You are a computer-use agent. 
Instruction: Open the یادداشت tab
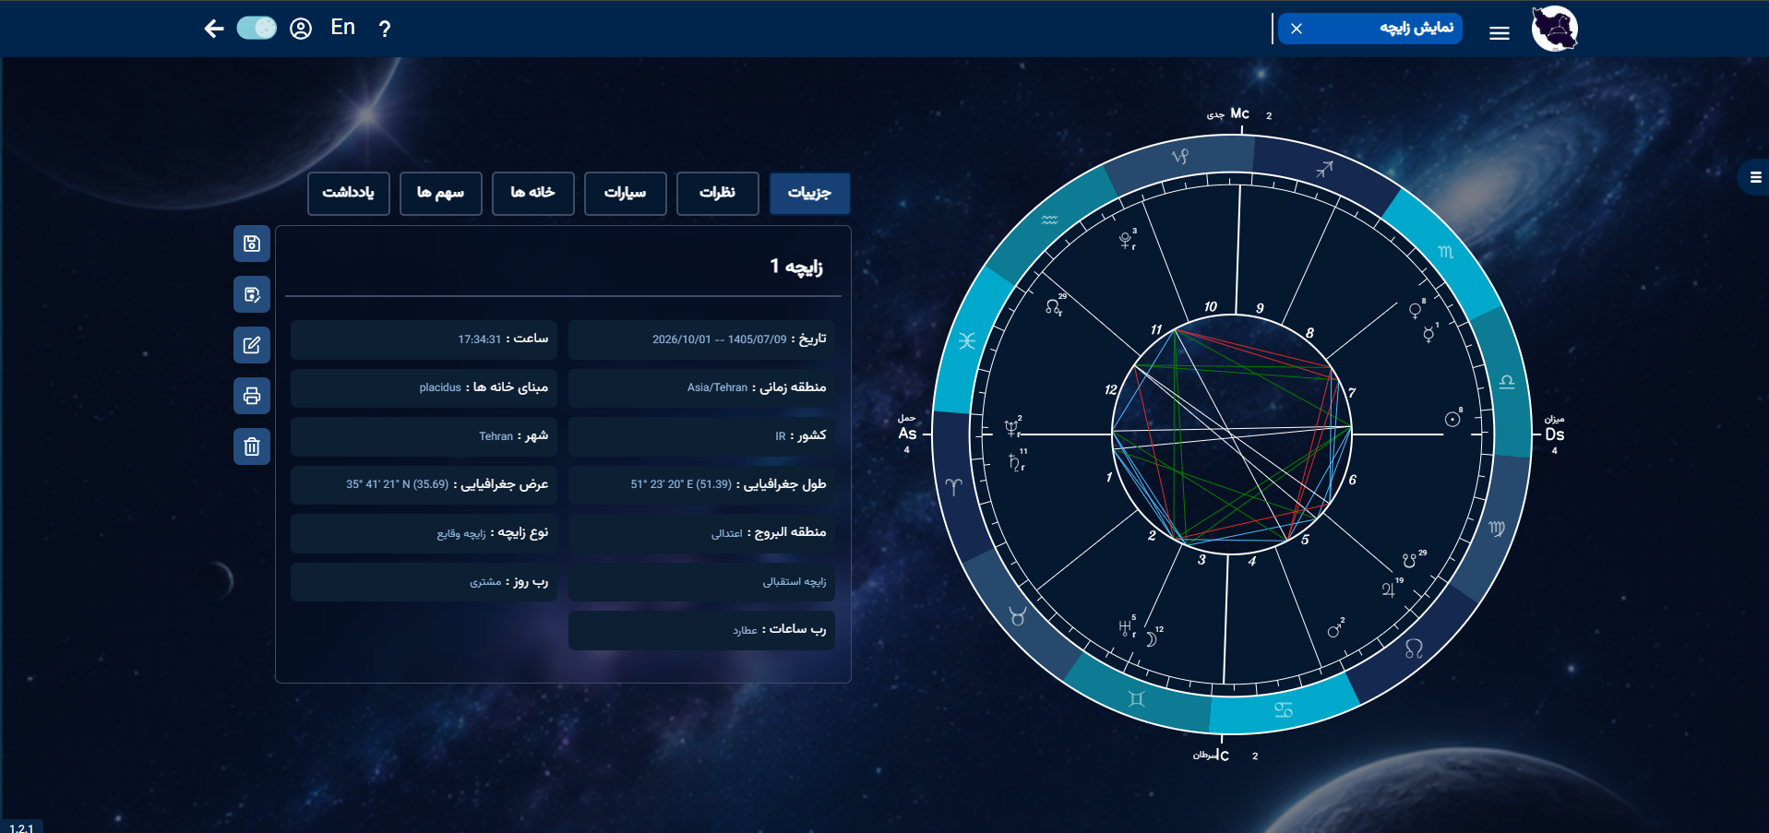click(x=349, y=193)
